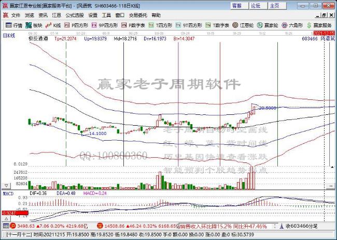Minimize the inner chart window
337x240 pixels.
click(x=318, y=15)
